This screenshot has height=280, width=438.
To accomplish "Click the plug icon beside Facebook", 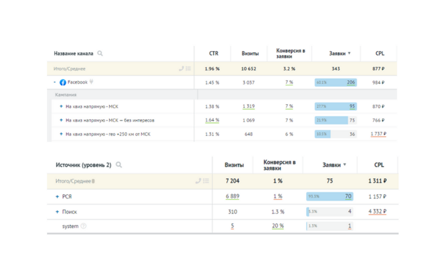I will point(91,82).
